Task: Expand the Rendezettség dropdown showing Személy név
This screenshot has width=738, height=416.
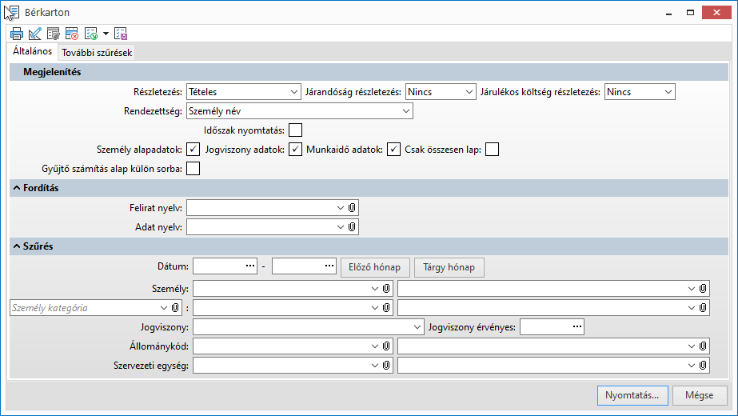Action: point(299,111)
